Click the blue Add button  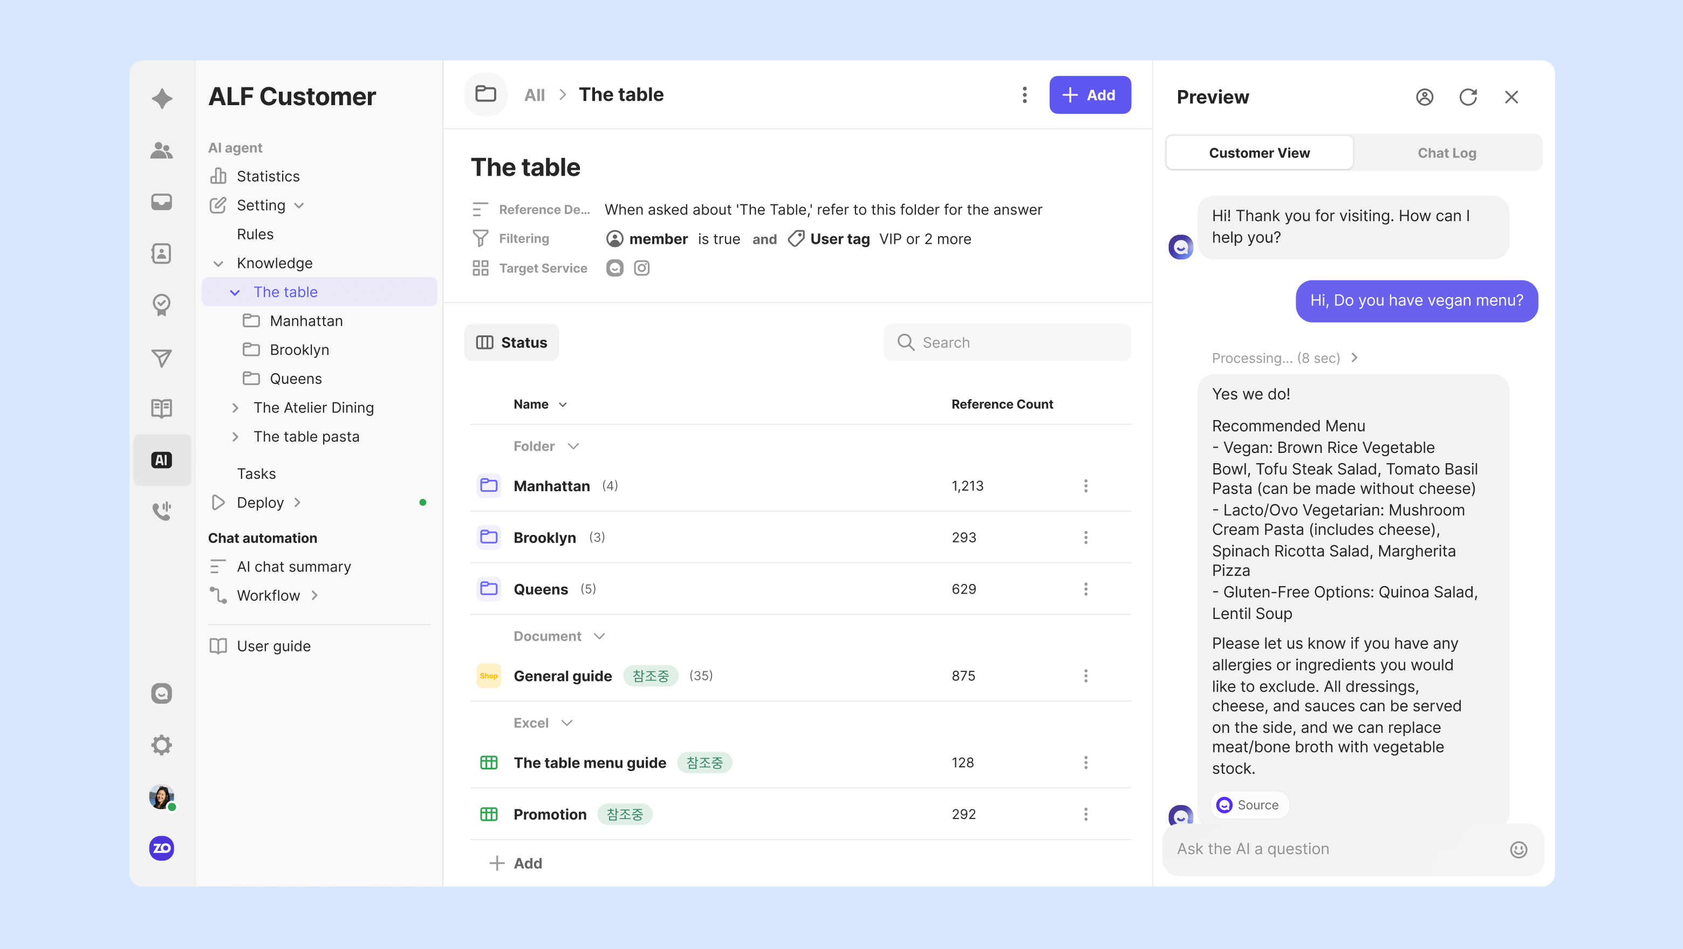click(x=1089, y=95)
